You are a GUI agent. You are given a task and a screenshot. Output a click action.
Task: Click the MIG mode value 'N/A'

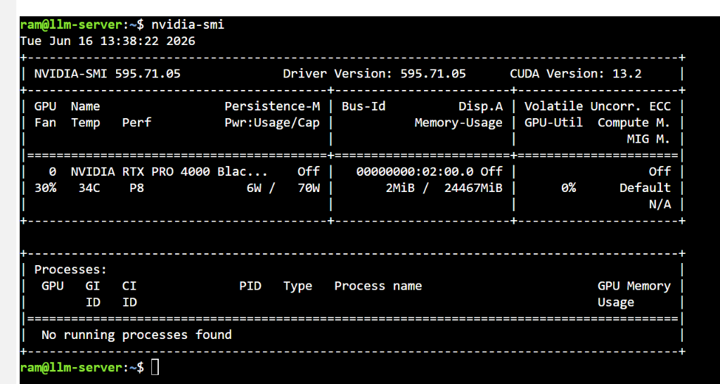point(660,205)
